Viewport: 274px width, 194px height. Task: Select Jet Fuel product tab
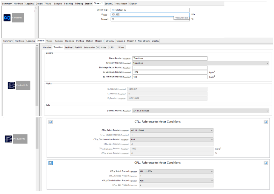click(69, 47)
